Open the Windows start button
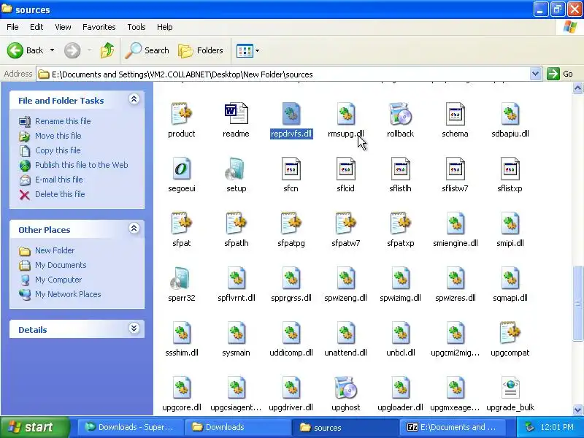 point(34,427)
